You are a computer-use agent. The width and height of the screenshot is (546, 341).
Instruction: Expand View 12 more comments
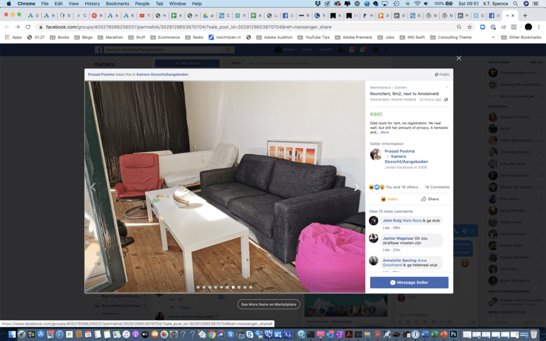(391, 212)
